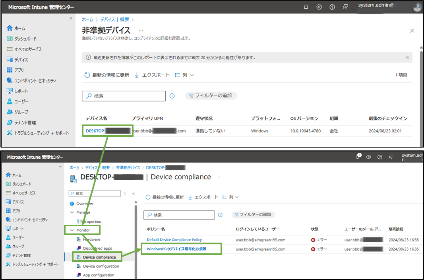Image resolution: width=424 pixels, height=280 pixels.
Task: Open ユーザー in top window sidebar
Action: click(17, 101)
